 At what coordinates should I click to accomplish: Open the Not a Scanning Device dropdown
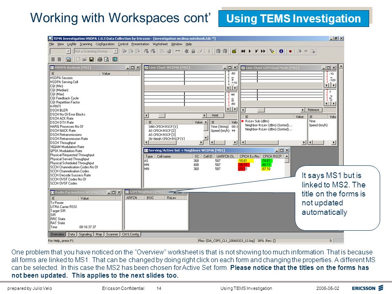[x=116, y=51]
